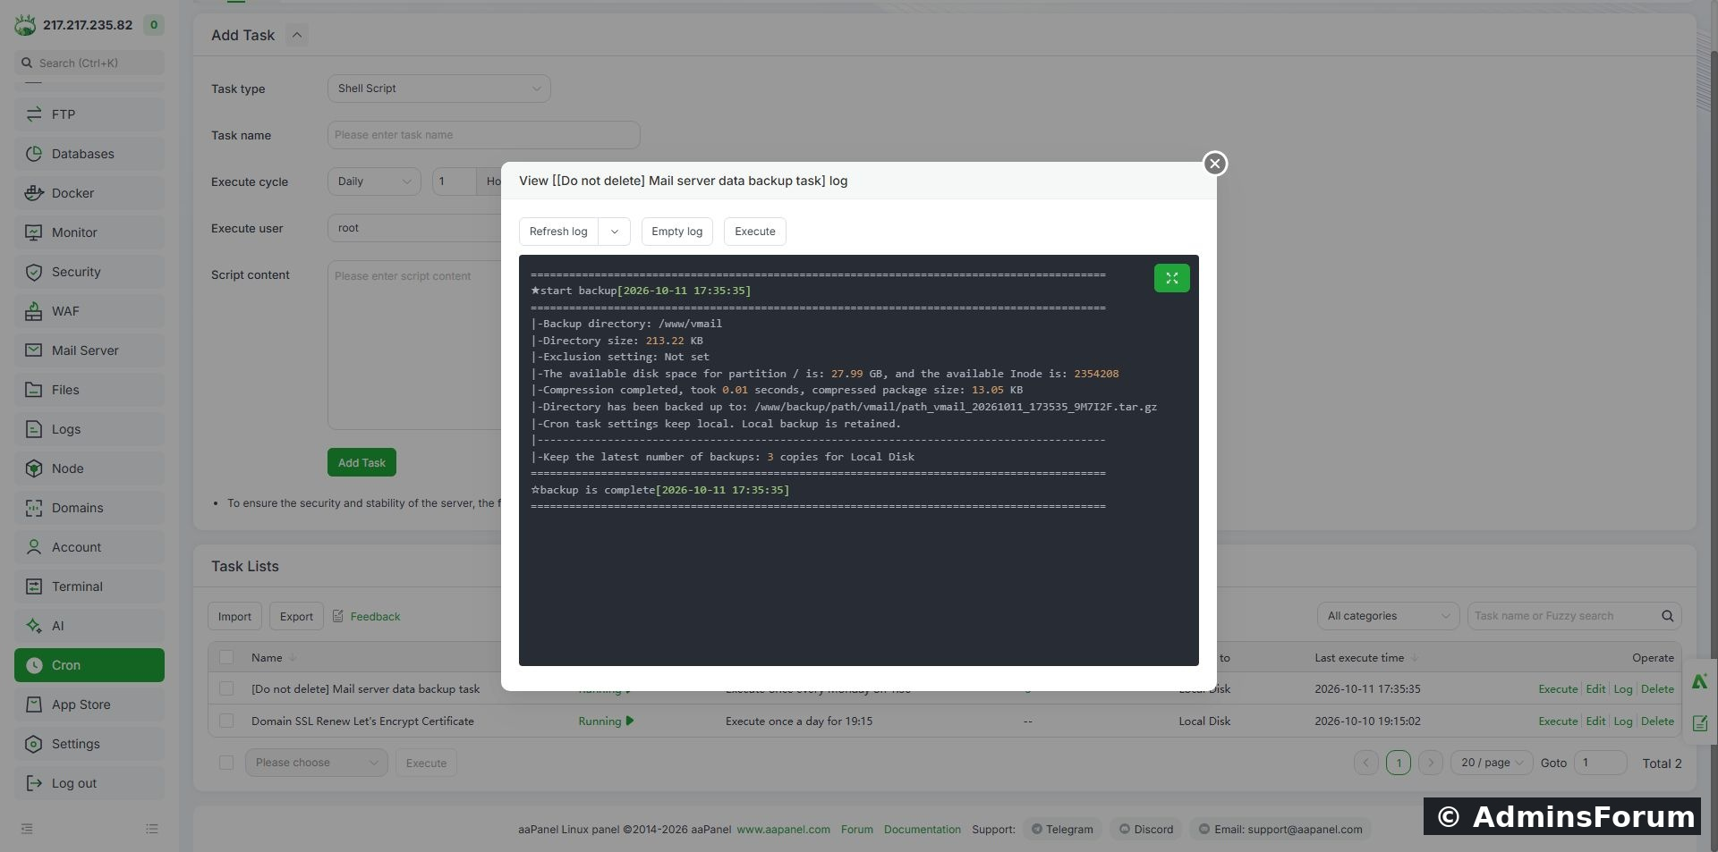Tick the Domain SSL Renew task checkbox

pos(226,721)
